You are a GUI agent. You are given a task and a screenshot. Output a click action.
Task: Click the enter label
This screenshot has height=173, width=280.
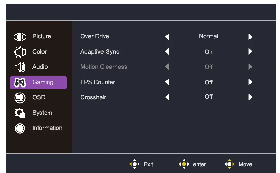[x=199, y=164]
